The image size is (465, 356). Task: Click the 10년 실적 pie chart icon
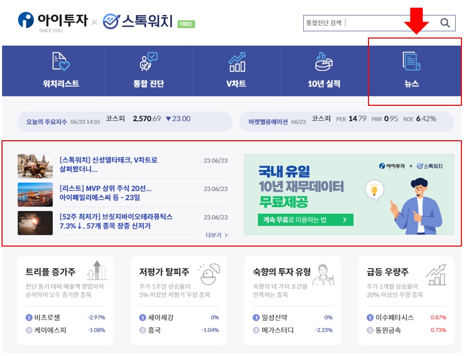(324, 62)
